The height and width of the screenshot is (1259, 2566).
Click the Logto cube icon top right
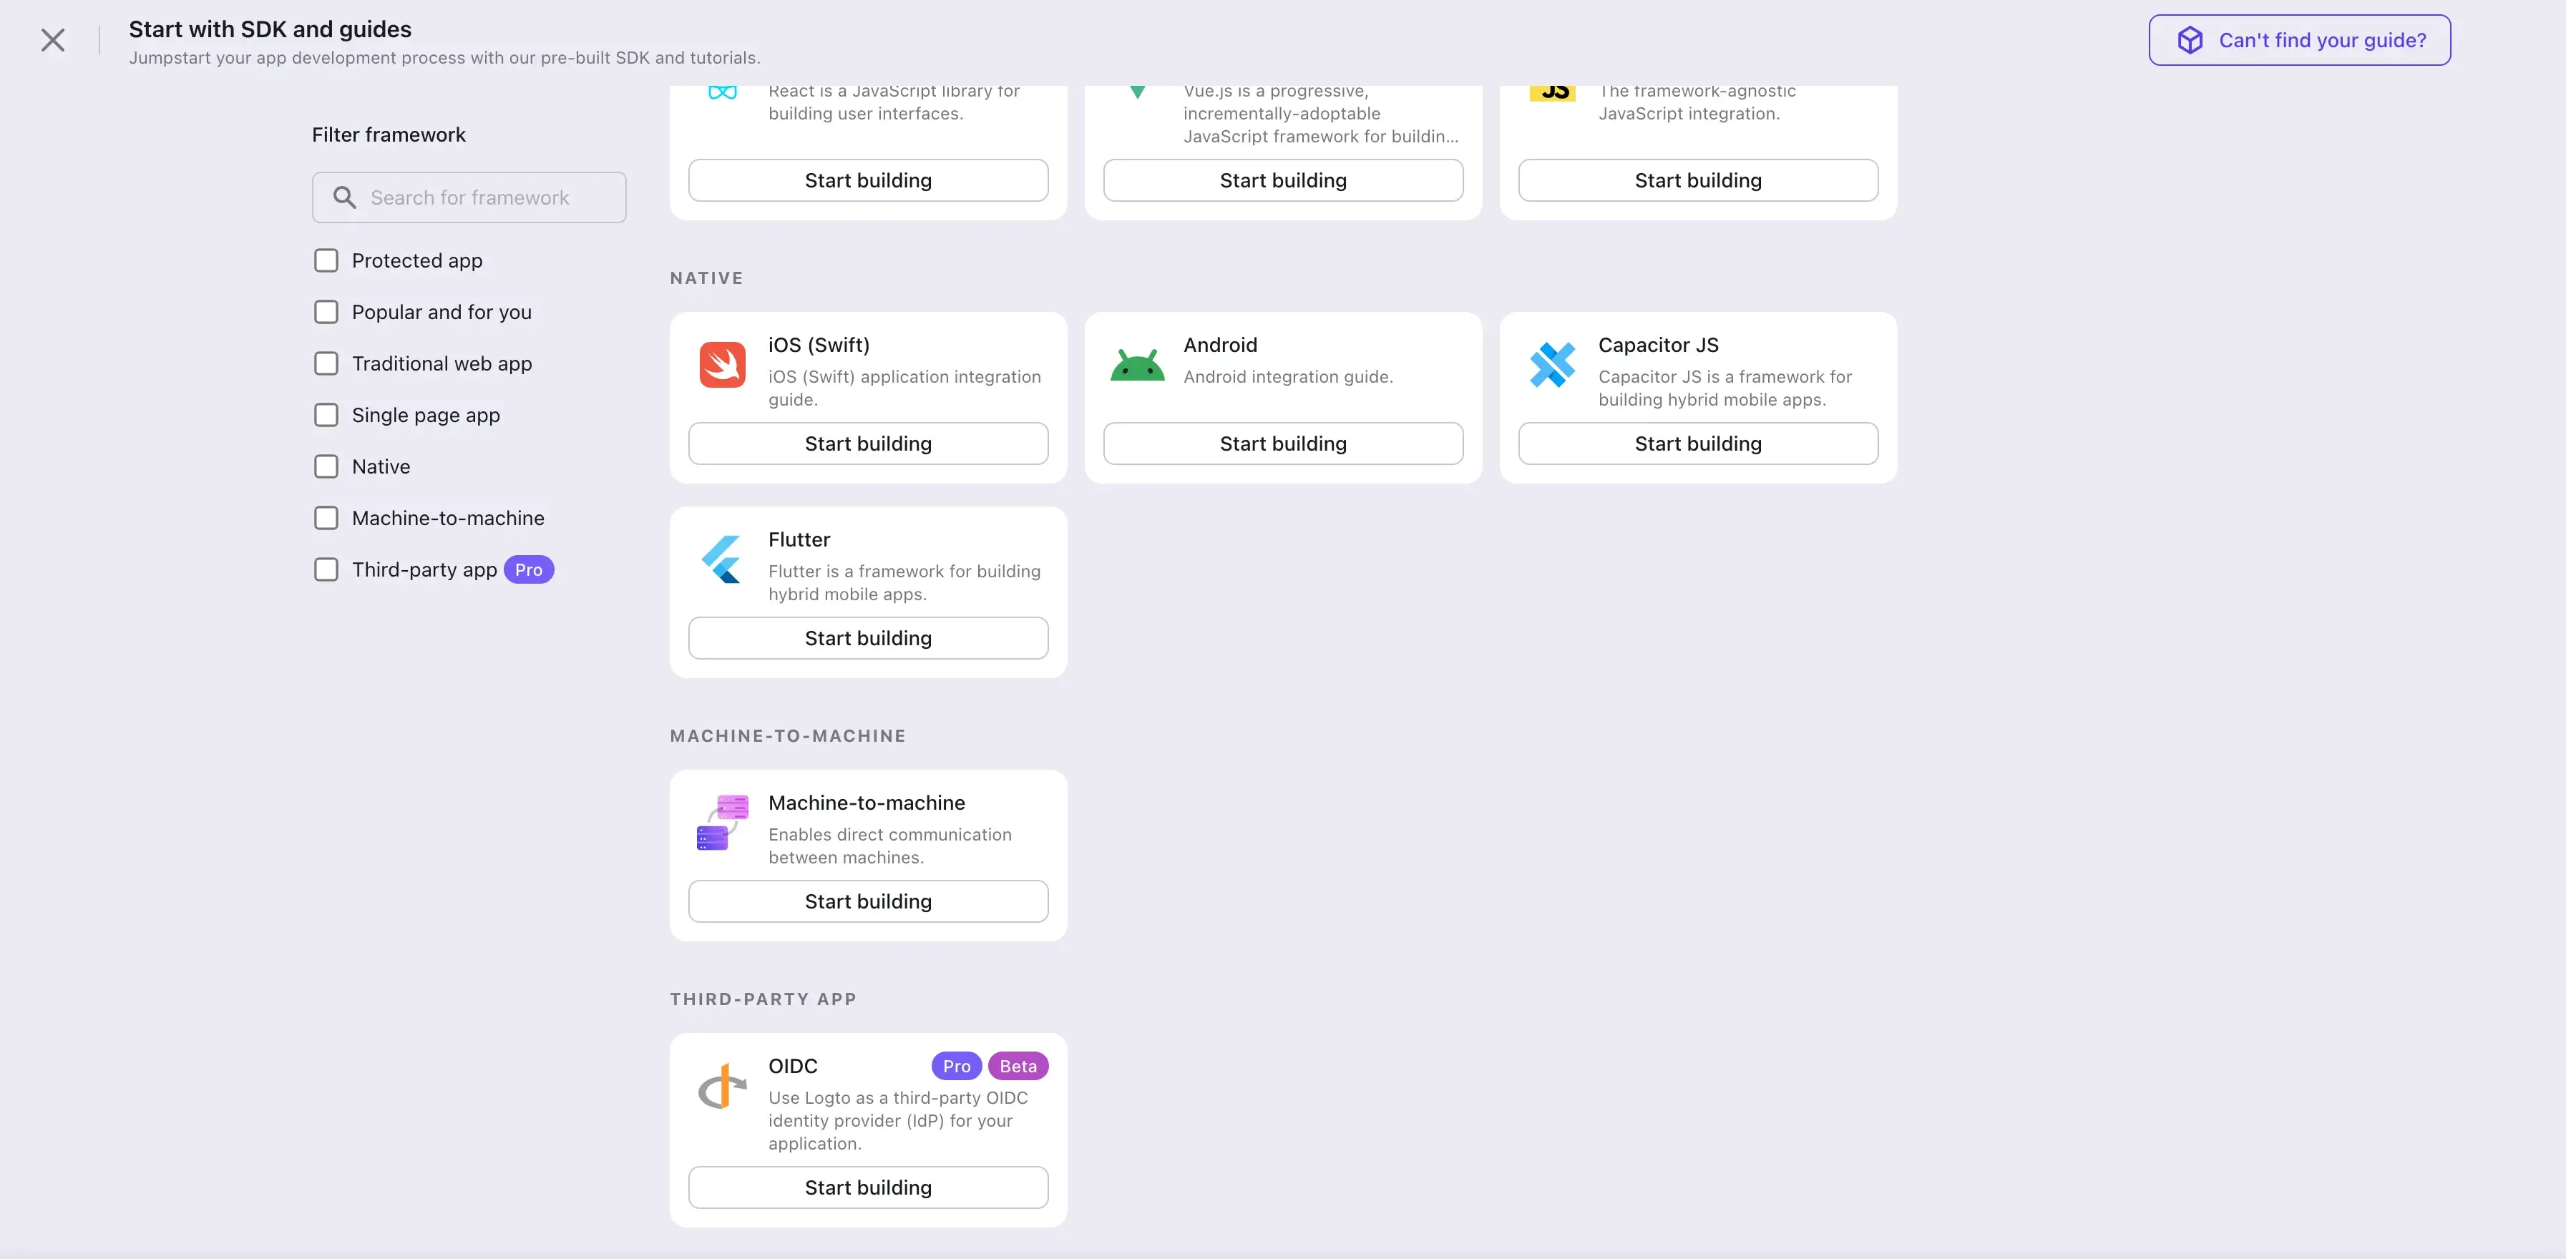(x=2188, y=39)
